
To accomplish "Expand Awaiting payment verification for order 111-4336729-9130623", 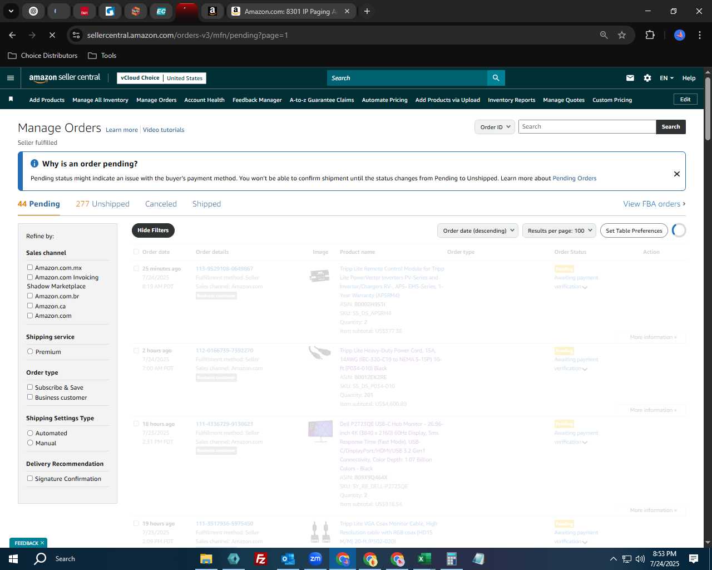I will (585, 443).
